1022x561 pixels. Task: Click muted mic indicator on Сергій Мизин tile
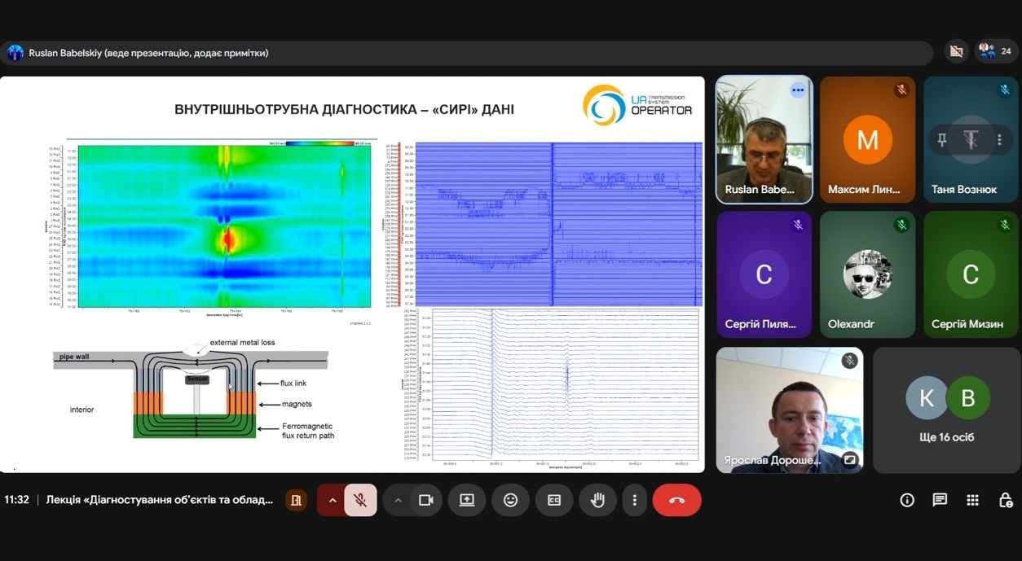1005,225
